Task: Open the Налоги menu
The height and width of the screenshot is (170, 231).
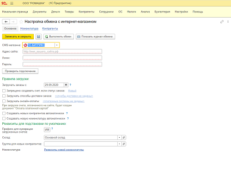Action: pyautogui.click(x=132, y=12)
